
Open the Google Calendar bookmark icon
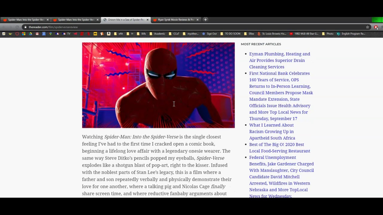click(44, 34)
